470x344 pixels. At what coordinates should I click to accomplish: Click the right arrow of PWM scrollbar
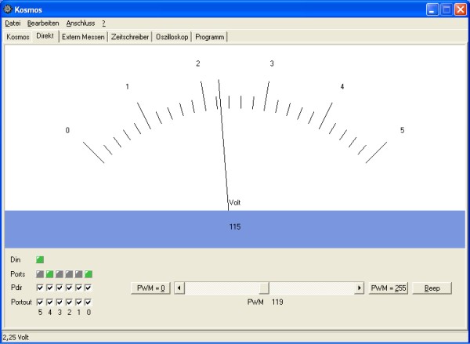coord(360,288)
